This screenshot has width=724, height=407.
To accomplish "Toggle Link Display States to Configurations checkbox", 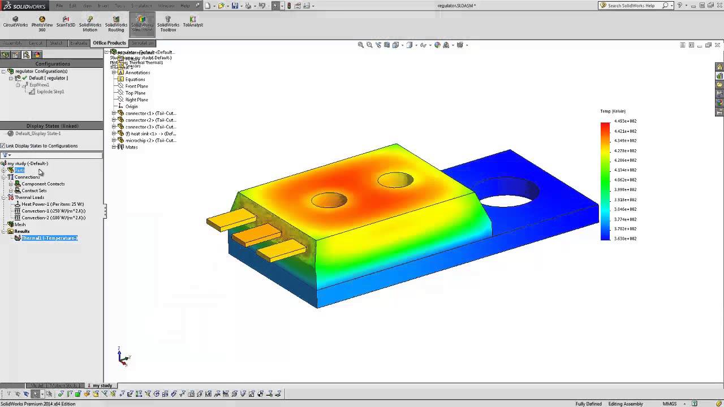I will [x=3, y=146].
